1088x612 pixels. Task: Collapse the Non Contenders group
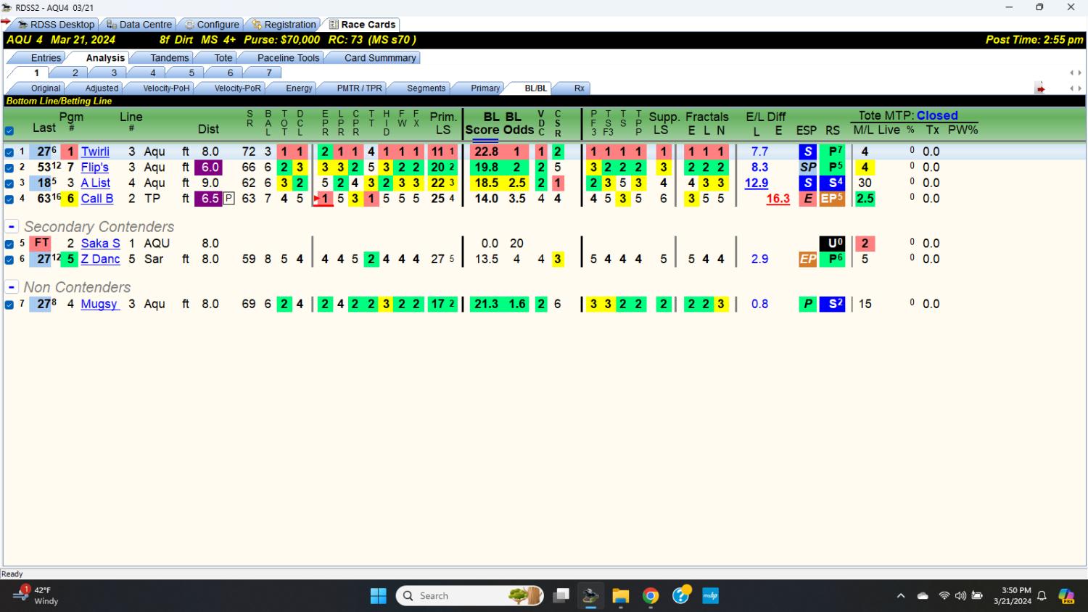12,287
